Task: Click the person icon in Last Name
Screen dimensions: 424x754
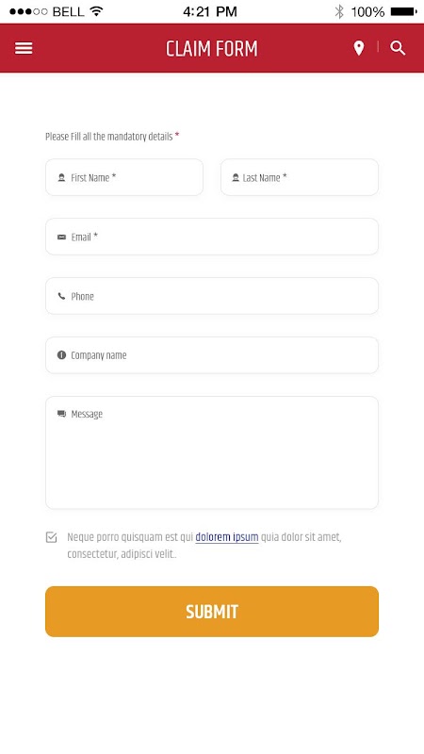Action: (236, 177)
